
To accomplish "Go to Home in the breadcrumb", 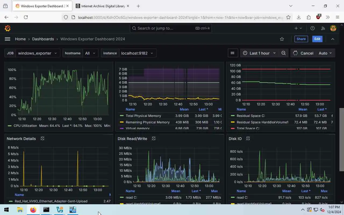I will (x=20, y=39).
